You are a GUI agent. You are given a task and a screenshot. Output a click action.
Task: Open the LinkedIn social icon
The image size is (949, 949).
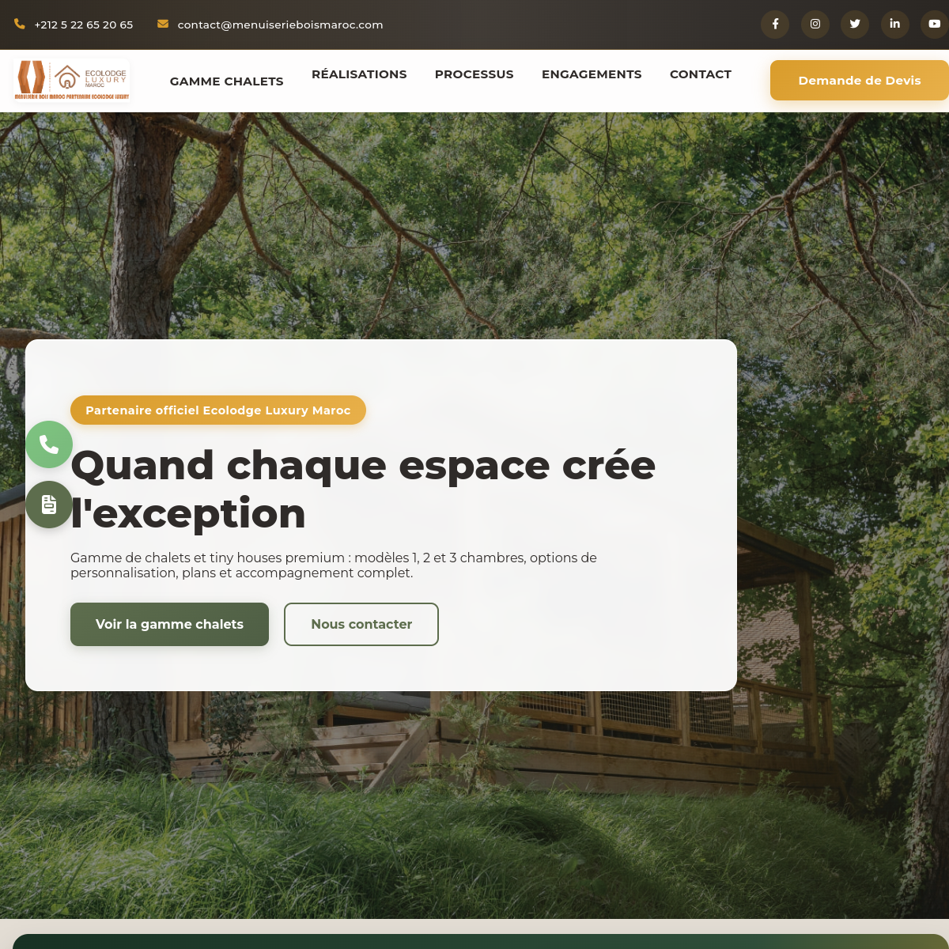(895, 24)
